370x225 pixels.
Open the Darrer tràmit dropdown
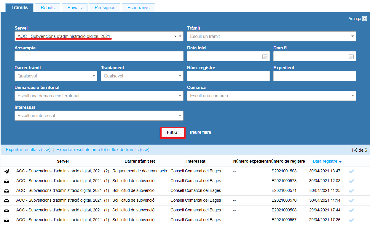(56, 76)
